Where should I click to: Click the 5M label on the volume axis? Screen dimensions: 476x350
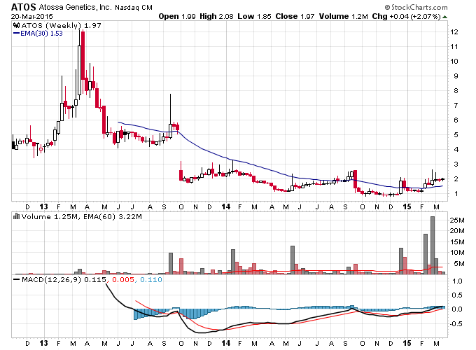pyautogui.click(x=459, y=263)
